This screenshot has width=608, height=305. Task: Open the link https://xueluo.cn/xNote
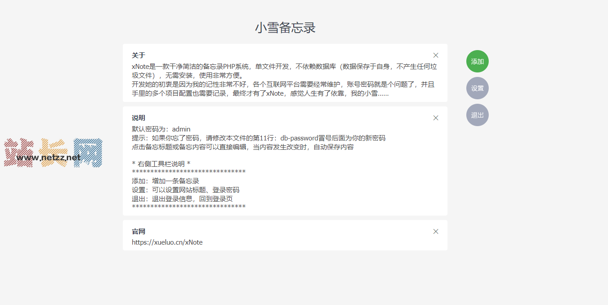click(167, 242)
